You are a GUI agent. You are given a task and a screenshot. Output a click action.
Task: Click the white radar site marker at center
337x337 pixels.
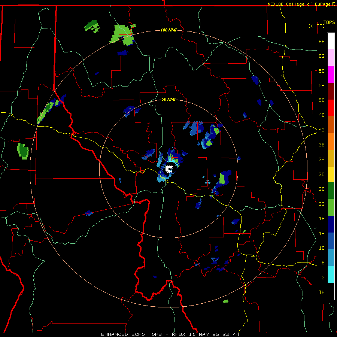[169, 169]
